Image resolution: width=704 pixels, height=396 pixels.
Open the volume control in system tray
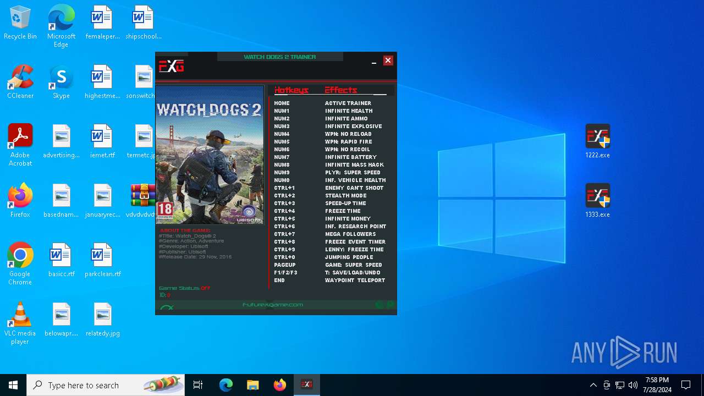[x=633, y=385]
